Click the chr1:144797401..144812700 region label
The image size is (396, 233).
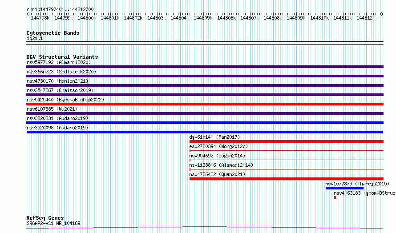(60, 9)
